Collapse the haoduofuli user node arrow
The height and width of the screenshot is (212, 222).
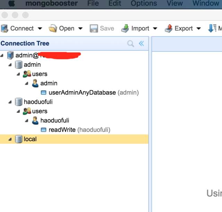pyautogui.click(x=27, y=121)
